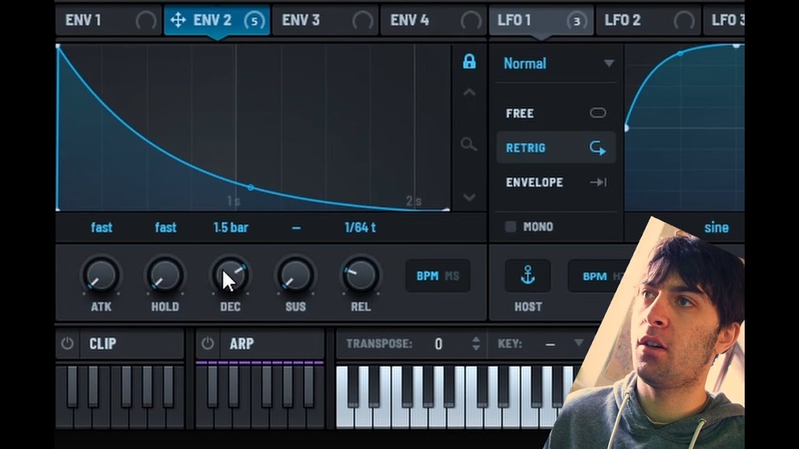
Task: Switch to the ENV 1 tab
Action: [x=109, y=21]
